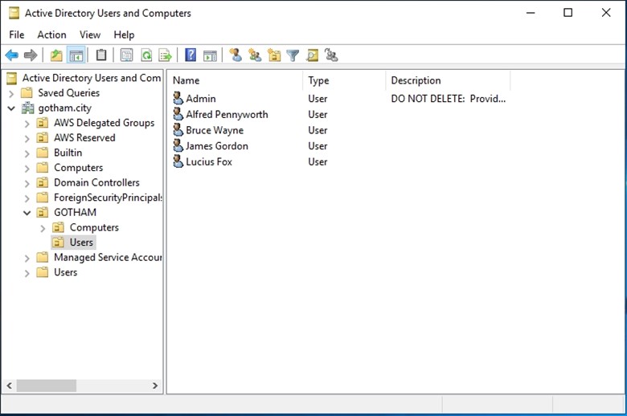
Task: Create a new user with the toolbar icon
Action: [236, 55]
